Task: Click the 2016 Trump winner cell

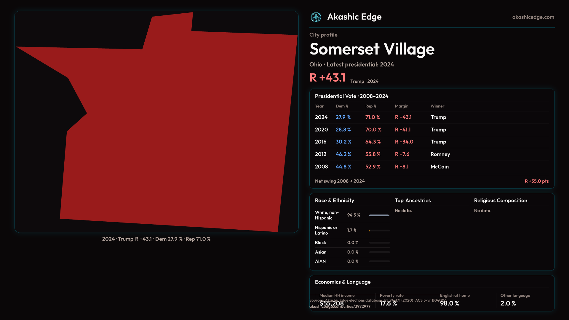Action: point(438,142)
